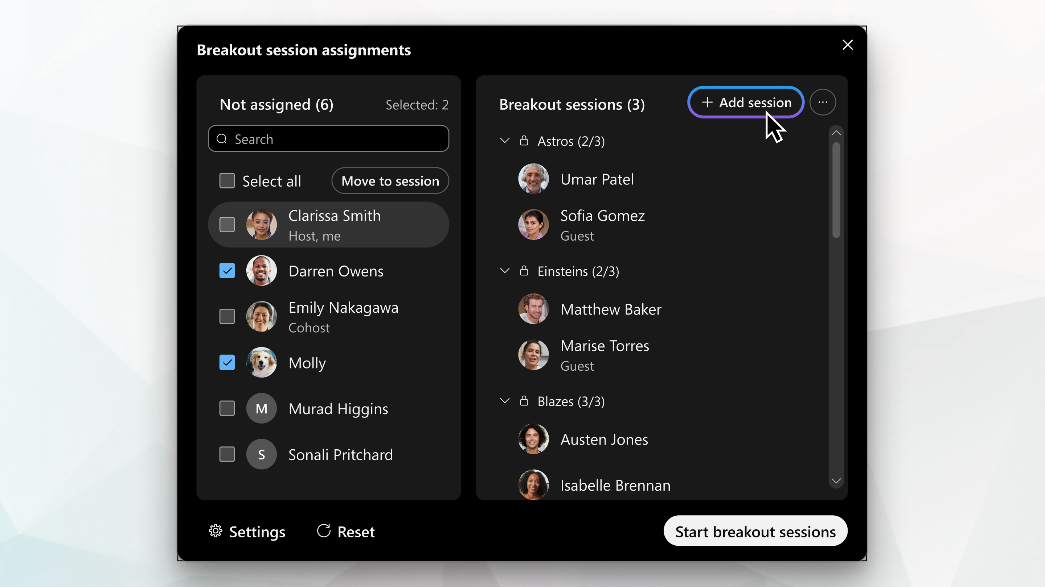This screenshot has height=587, width=1045.
Task: Click search input field to search participants
Action: click(x=329, y=139)
